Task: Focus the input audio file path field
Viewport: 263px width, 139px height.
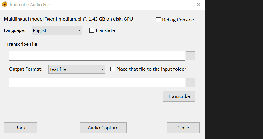Action: coord(97,56)
